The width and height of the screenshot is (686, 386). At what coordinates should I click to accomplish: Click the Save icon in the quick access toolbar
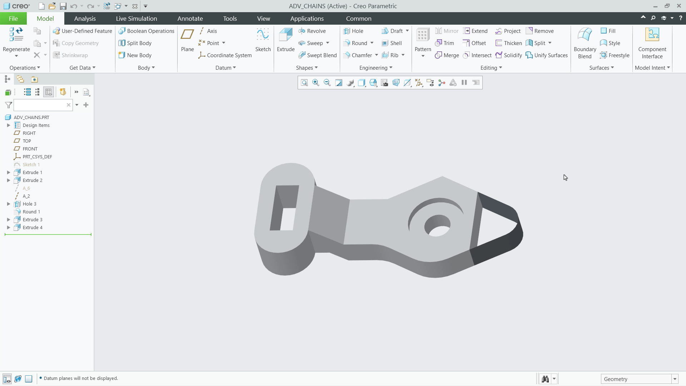[63, 6]
